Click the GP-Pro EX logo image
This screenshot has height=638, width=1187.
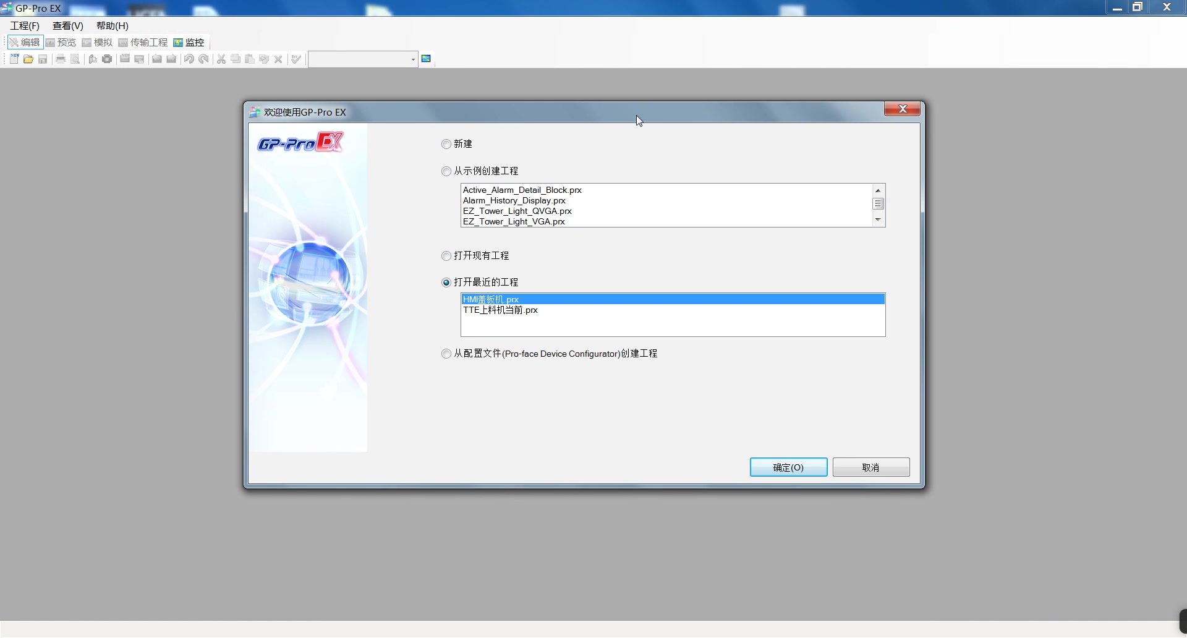point(300,143)
